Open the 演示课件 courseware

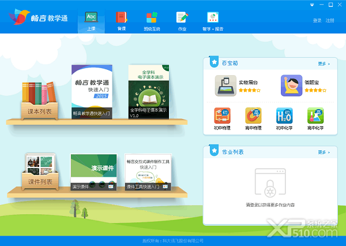(x=93, y=172)
